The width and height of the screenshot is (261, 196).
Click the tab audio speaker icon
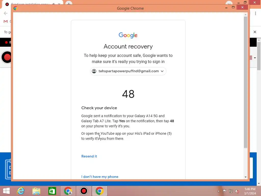coord(54,4)
